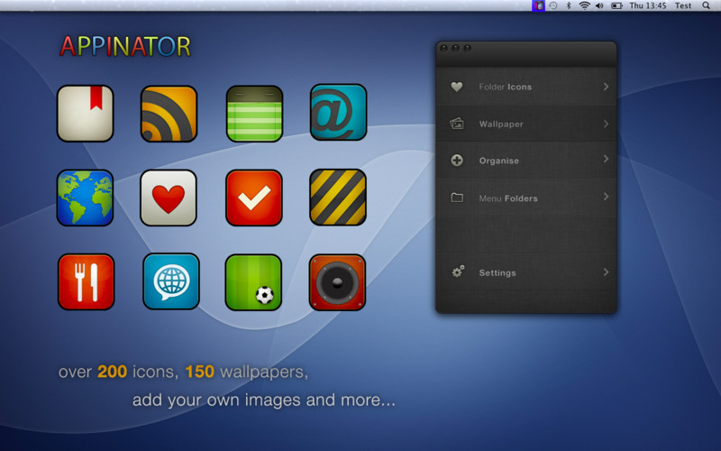Click the battery status icon
Screen dimensions: 721x451
(x=616, y=5)
